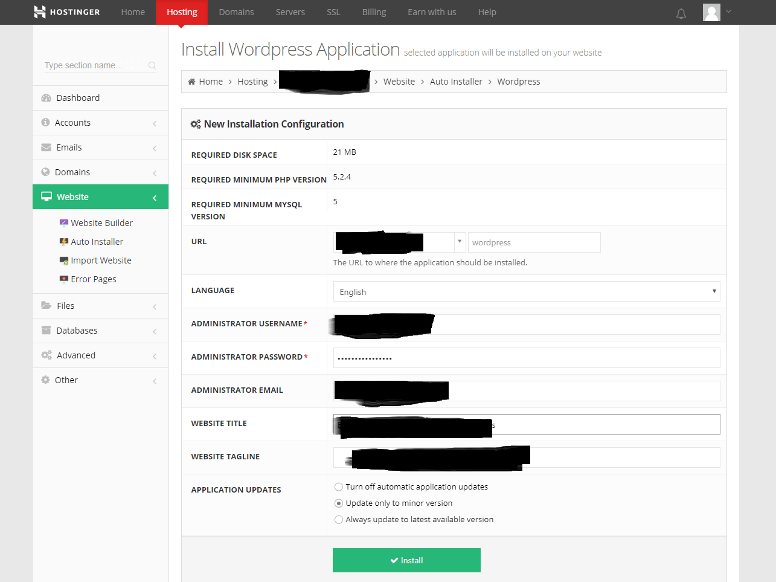Expand the Accounts section chevron

[x=155, y=123]
